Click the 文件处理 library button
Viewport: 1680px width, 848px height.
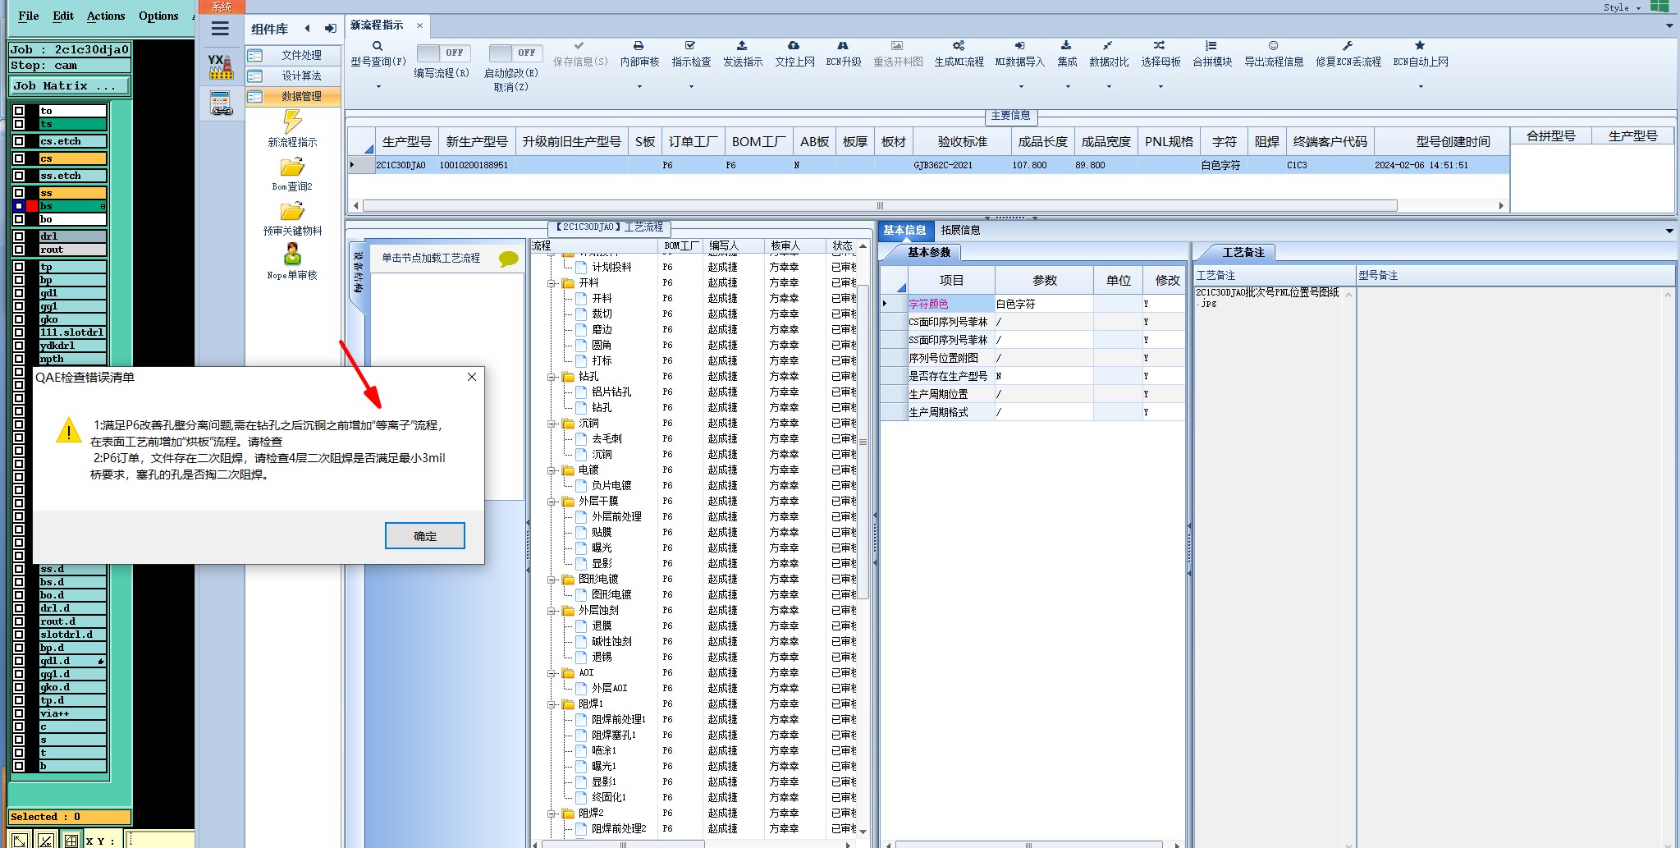coord(293,55)
